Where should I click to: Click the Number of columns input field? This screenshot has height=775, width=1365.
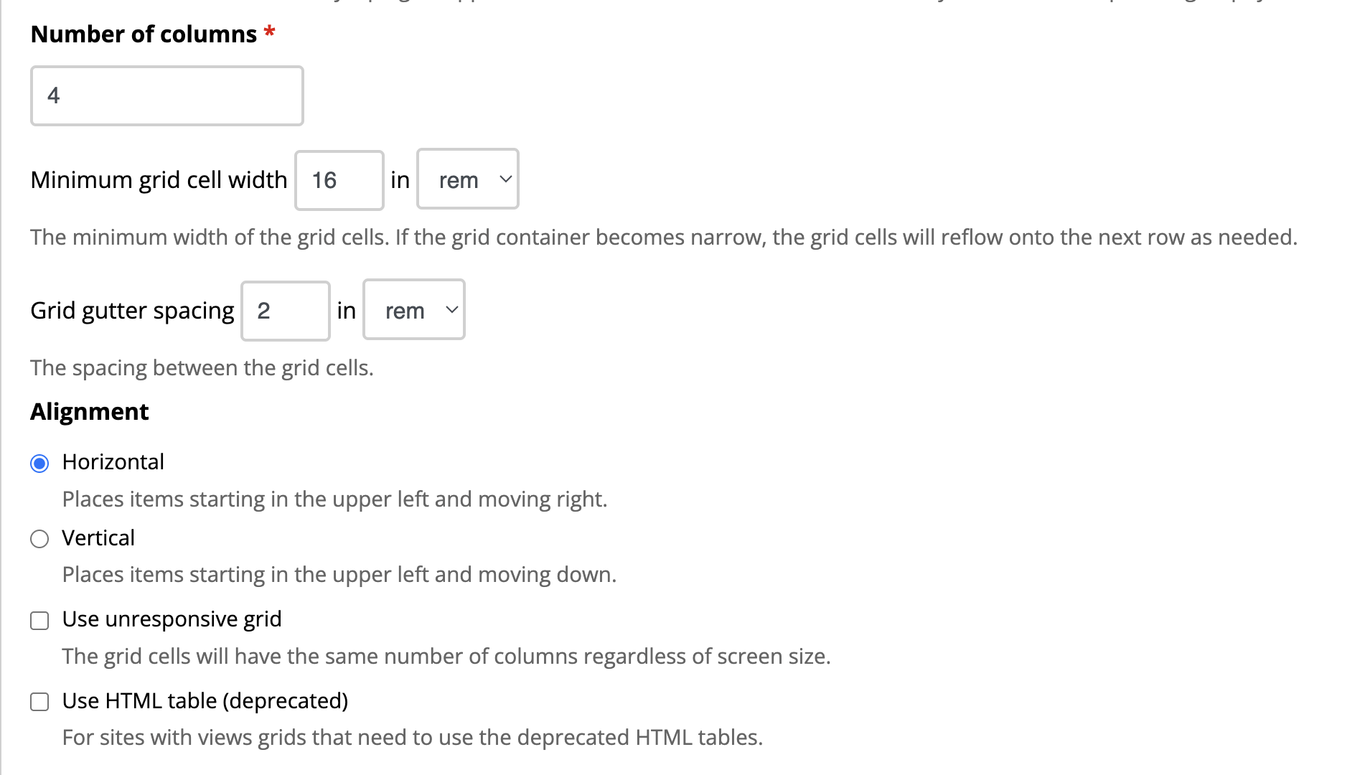click(166, 95)
